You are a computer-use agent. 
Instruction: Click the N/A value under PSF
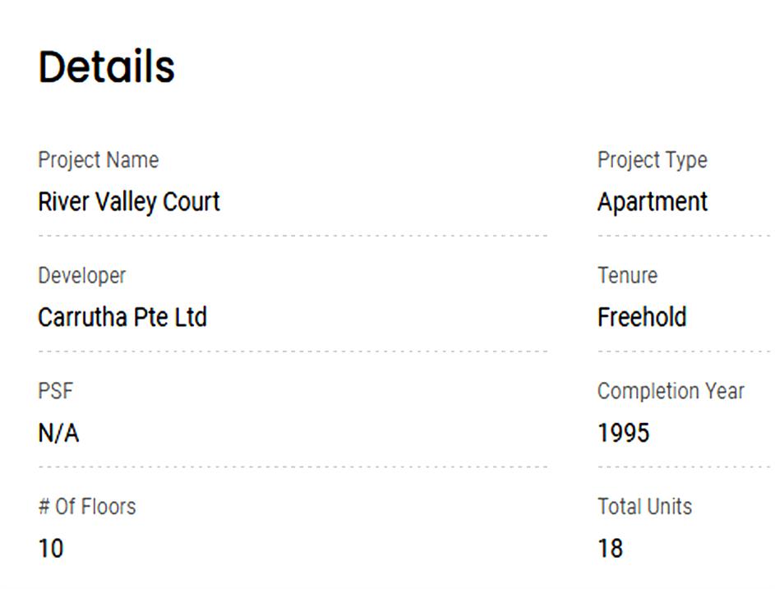point(58,433)
